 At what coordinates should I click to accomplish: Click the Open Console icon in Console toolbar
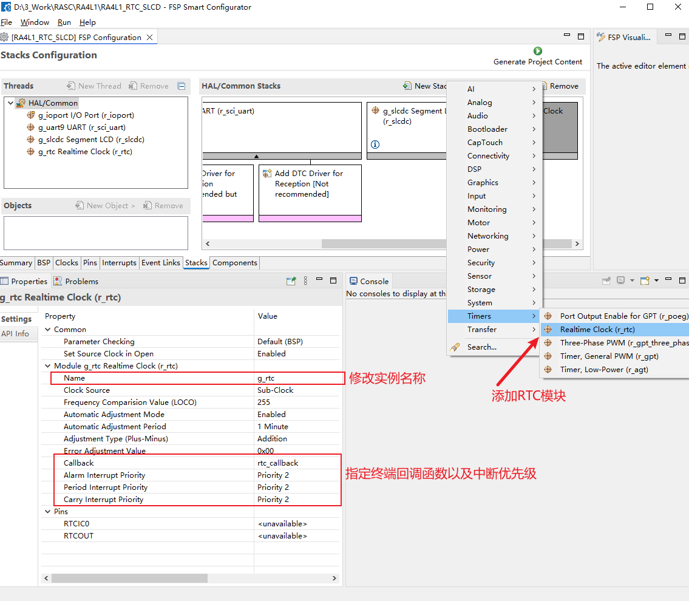(645, 280)
